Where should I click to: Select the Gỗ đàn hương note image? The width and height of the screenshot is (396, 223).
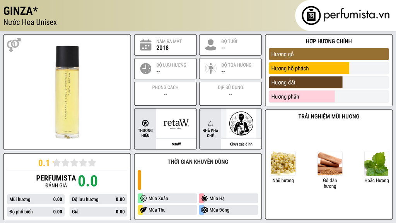coord(330,163)
